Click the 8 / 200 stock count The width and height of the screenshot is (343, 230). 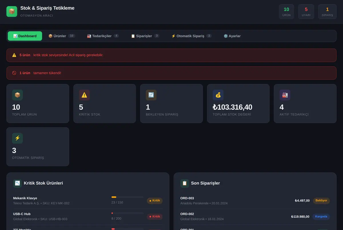click(x=116, y=219)
